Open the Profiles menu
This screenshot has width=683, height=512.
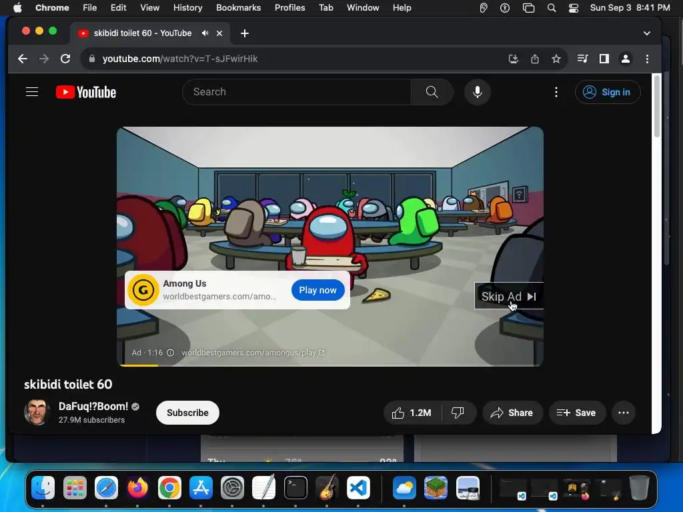289,7
